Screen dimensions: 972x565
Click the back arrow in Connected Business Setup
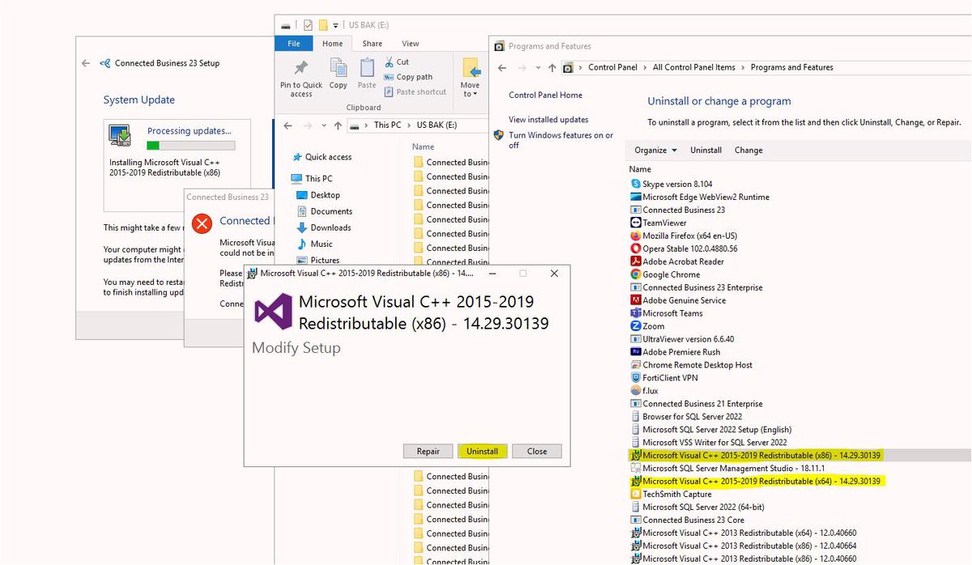point(86,63)
